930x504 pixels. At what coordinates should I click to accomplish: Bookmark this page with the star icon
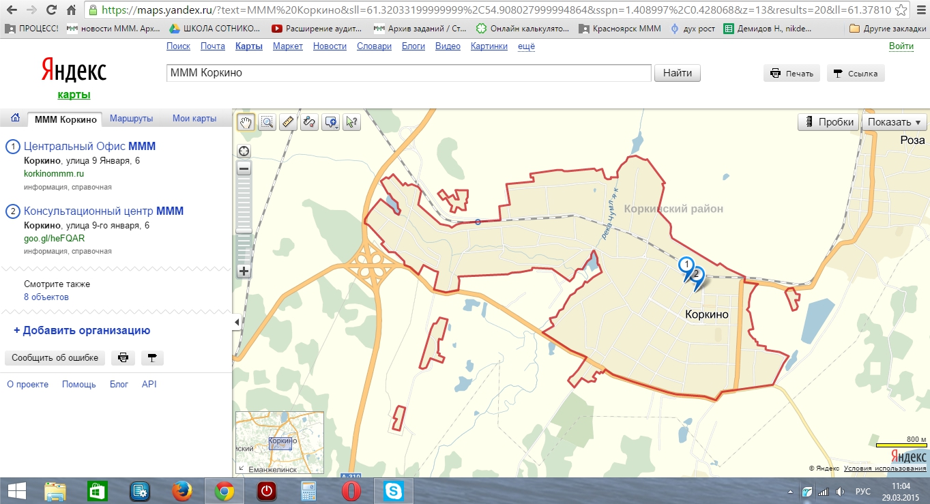pos(902,10)
